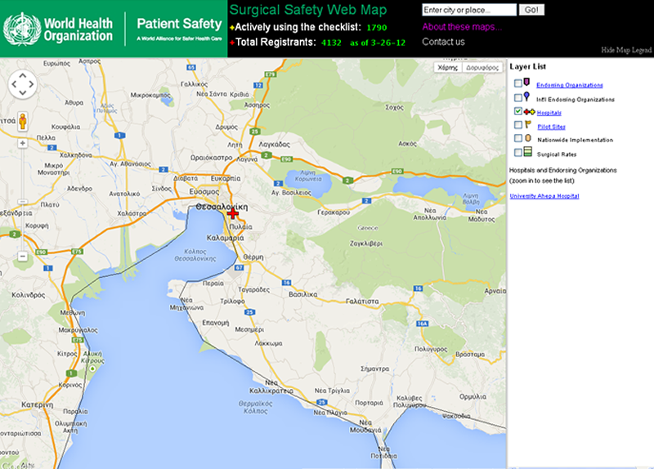
Task: Pan map down with the bottom arrow
Action: pyautogui.click(x=23, y=93)
